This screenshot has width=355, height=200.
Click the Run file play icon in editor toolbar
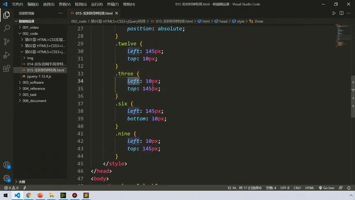click(x=334, y=13)
